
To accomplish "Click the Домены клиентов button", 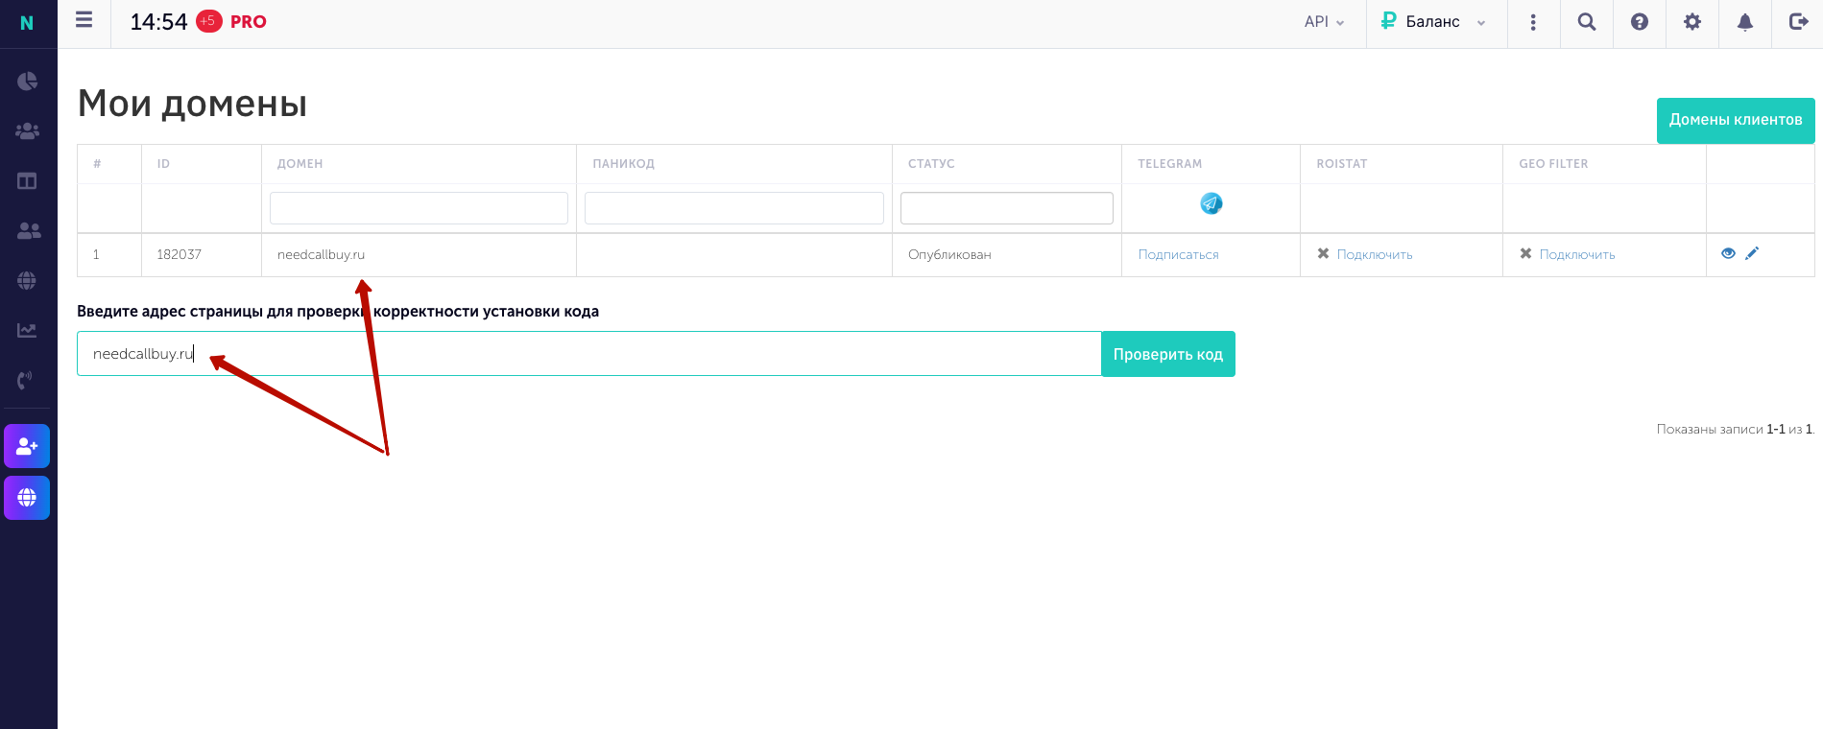I will (1736, 120).
